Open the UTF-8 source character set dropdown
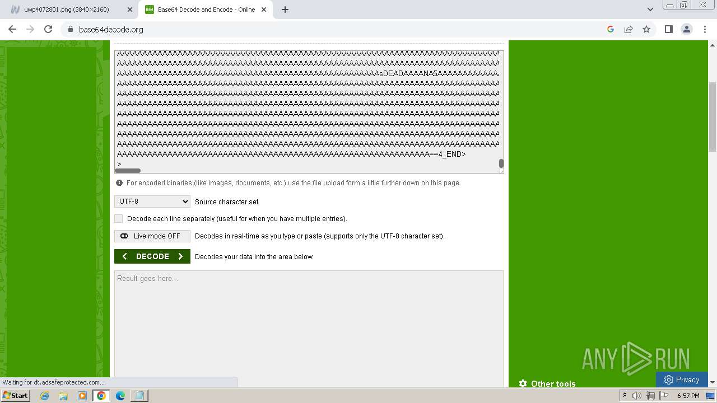 click(152, 201)
